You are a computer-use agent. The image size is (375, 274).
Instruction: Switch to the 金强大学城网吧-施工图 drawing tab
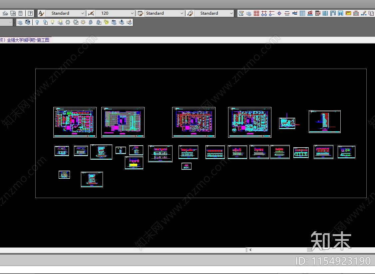[x=26, y=40]
